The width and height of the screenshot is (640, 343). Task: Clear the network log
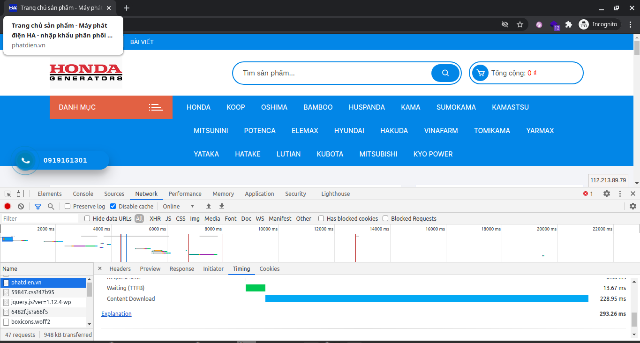click(x=21, y=206)
